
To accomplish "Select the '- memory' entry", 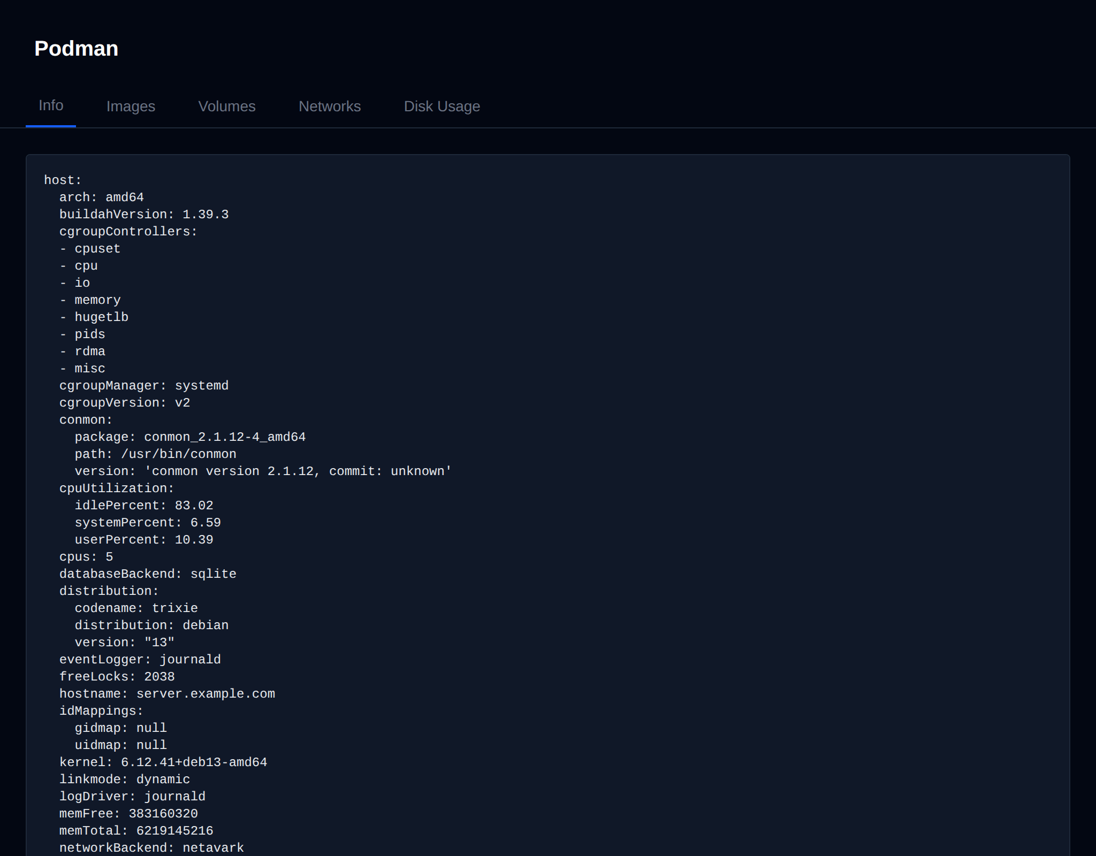I will tap(90, 300).
